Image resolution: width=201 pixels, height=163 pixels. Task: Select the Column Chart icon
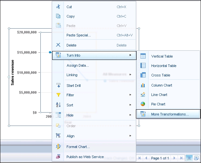coord(143,85)
